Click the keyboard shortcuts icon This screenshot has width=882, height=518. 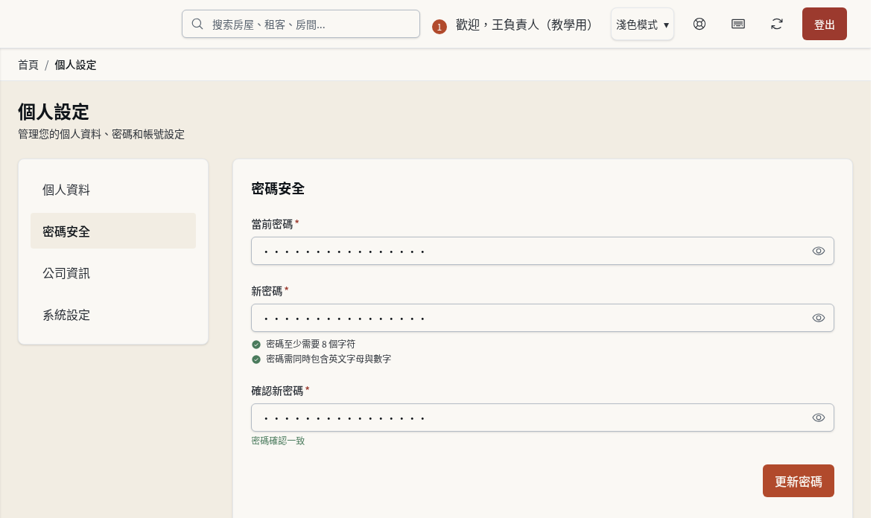pos(738,24)
